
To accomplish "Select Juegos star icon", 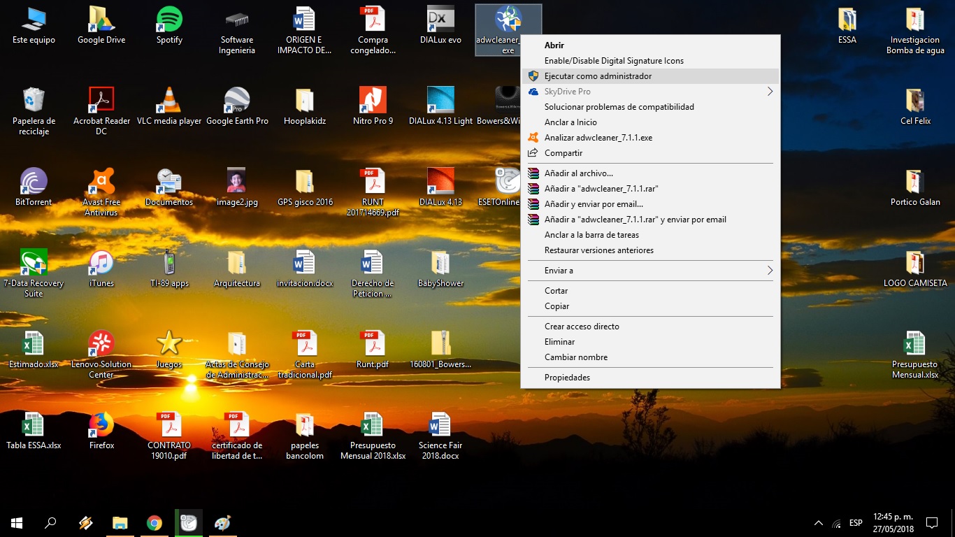I will coord(169,350).
